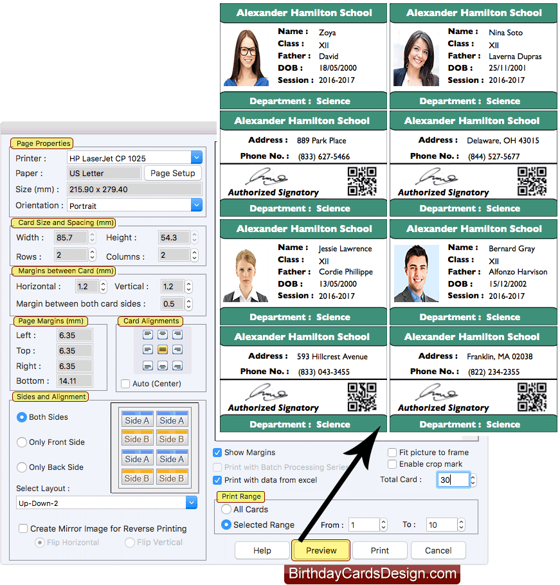Click To range stepper
Image resolution: width=560 pixels, height=585 pixels.
pyautogui.click(x=461, y=525)
